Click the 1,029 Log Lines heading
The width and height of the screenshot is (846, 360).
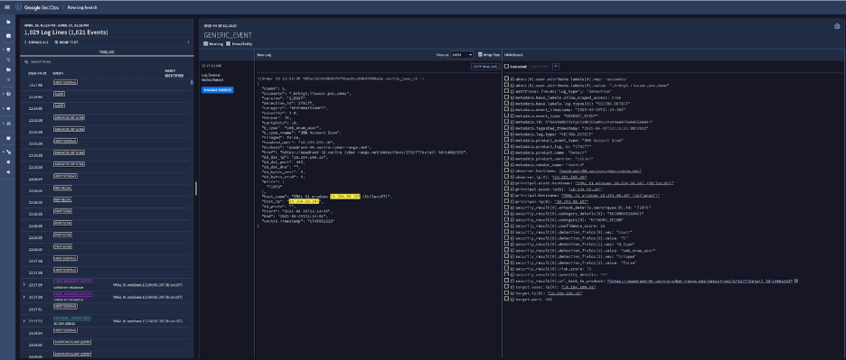tap(66, 32)
